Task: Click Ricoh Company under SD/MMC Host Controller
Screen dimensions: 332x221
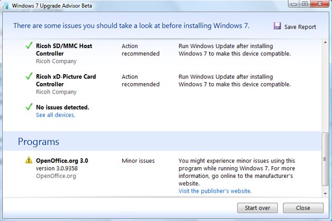Action: coord(56,61)
